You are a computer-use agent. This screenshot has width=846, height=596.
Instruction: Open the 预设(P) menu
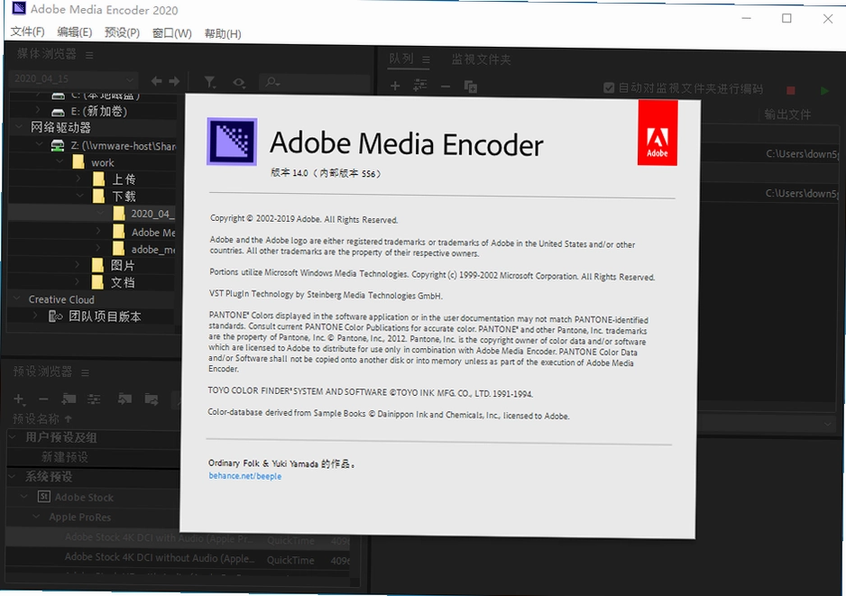coord(122,32)
